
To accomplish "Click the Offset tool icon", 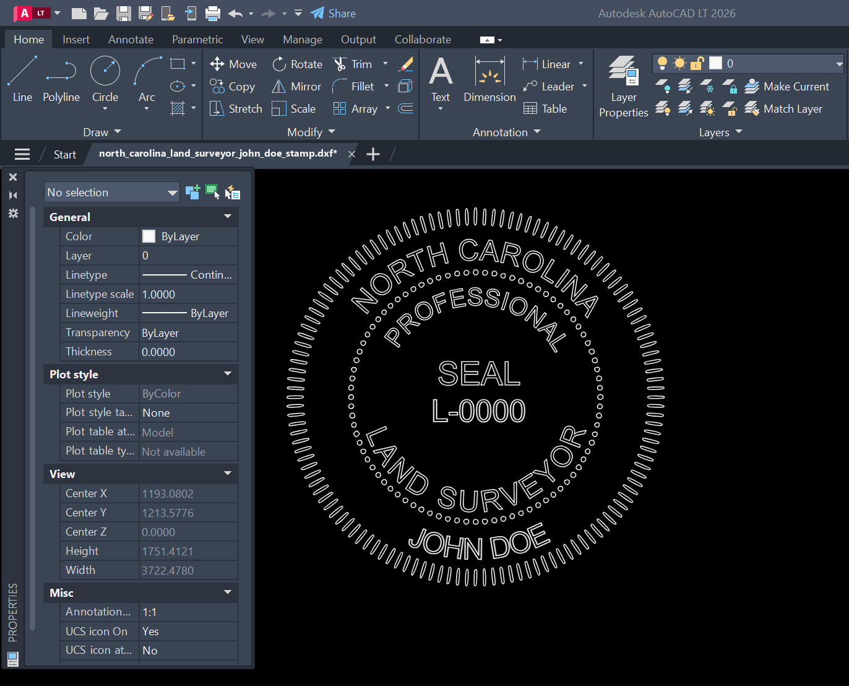I will (x=406, y=108).
